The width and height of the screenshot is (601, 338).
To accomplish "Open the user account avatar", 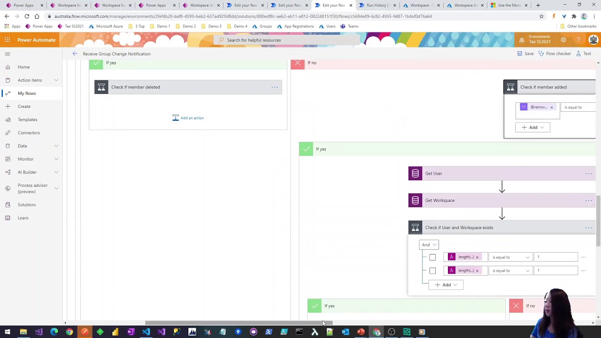I will (593, 40).
